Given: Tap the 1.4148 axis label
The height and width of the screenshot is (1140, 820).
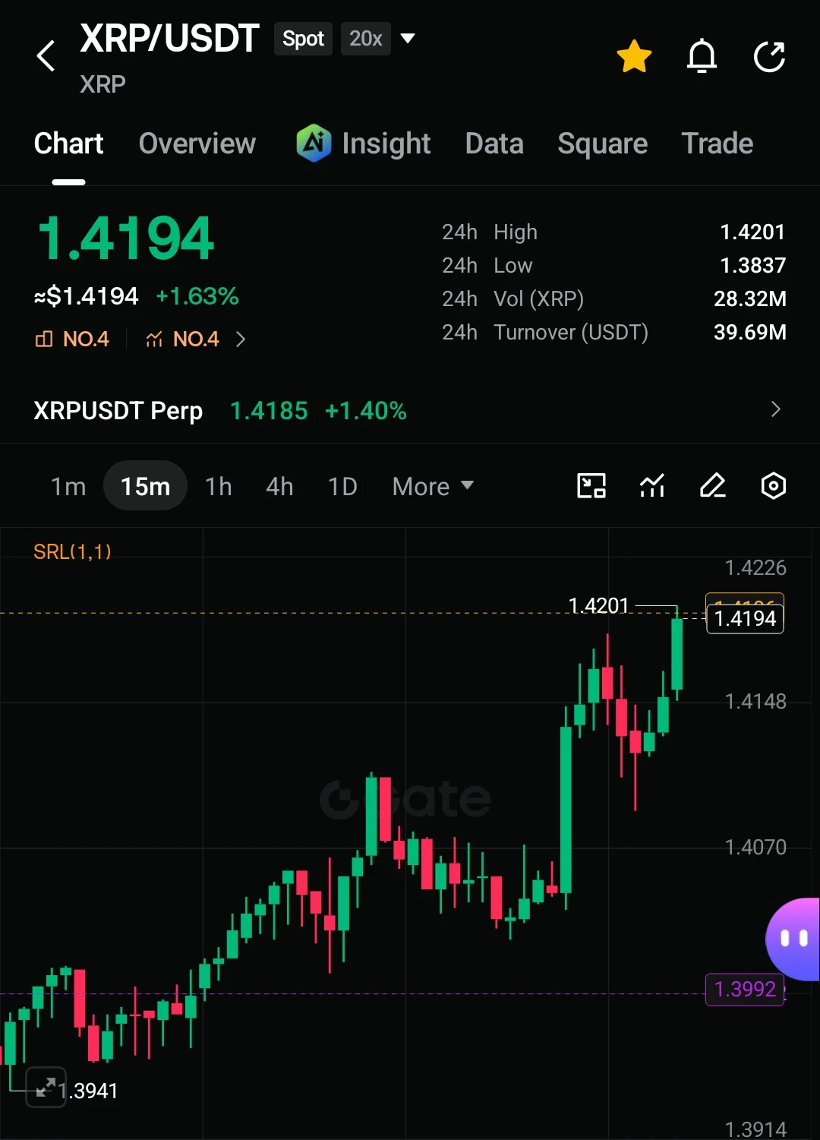Looking at the screenshot, I should [755, 701].
